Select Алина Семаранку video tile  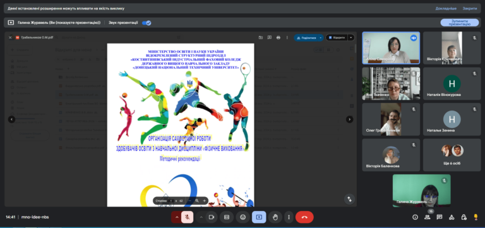[x=391, y=48]
